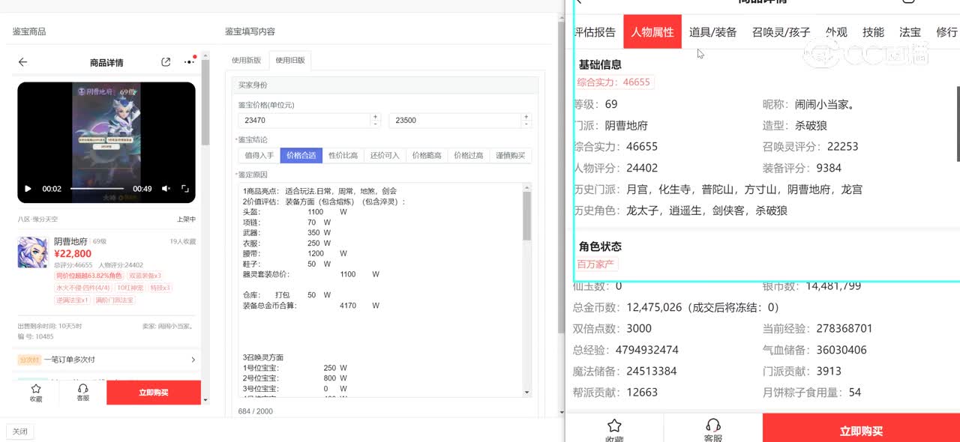The height and width of the screenshot is (442, 960).
Task: Choose 性价比高 as the appraisal conclusion
Action: (343, 156)
